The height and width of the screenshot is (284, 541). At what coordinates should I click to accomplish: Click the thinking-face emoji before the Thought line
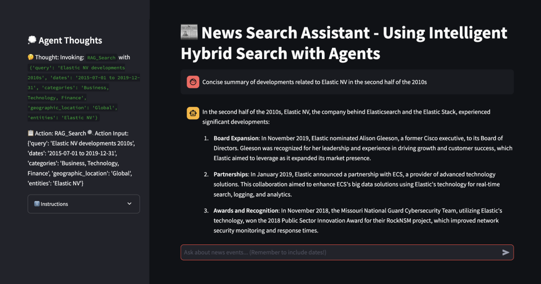pos(30,57)
